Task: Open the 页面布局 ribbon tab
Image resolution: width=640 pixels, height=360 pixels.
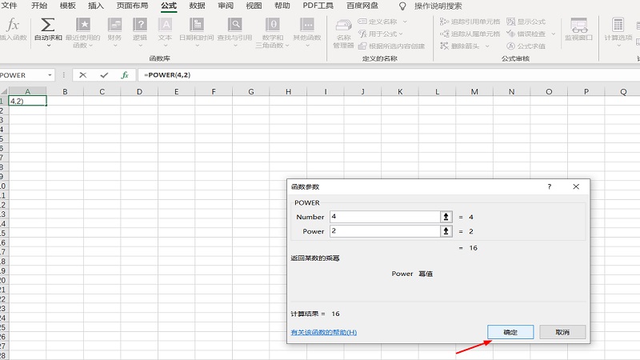Action: (x=132, y=6)
